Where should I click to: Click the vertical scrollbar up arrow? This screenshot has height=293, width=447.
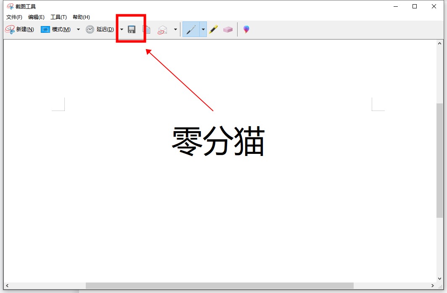point(439,43)
